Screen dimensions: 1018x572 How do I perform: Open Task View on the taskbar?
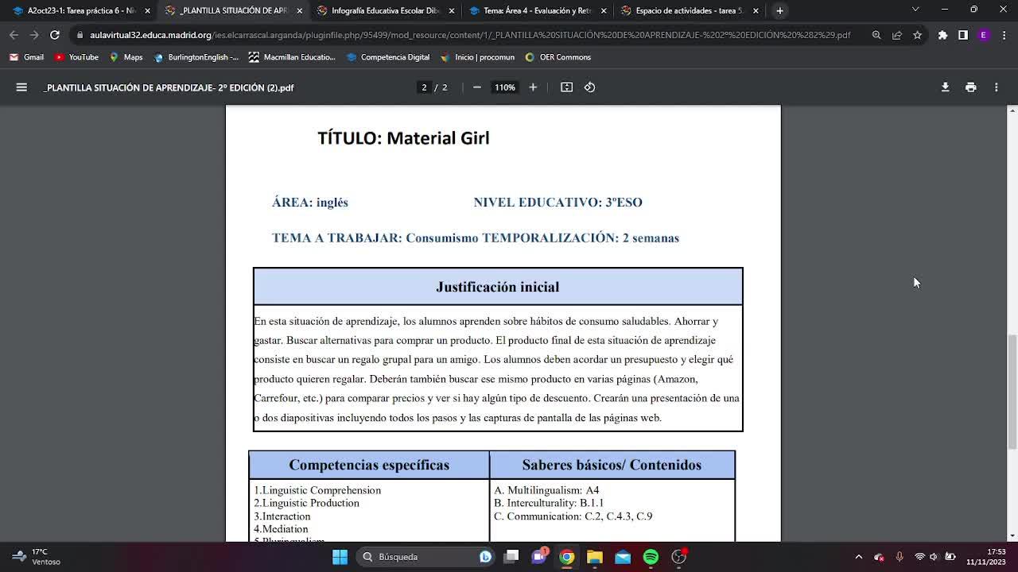(x=511, y=557)
